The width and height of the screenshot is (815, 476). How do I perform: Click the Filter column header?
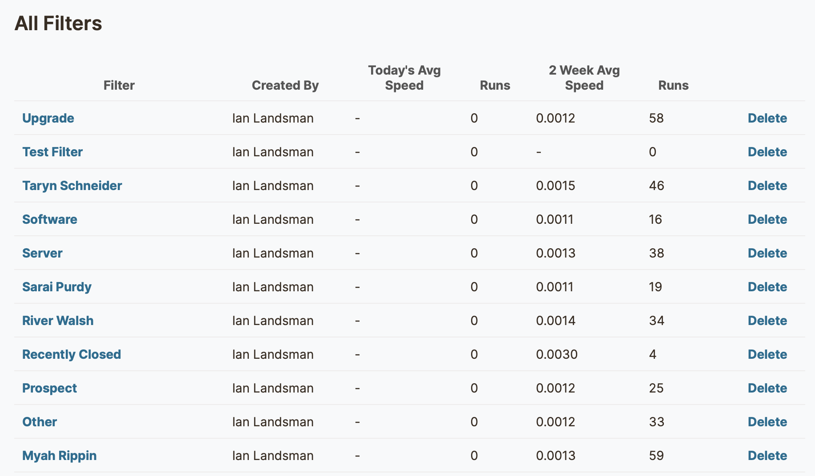point(119,85)
